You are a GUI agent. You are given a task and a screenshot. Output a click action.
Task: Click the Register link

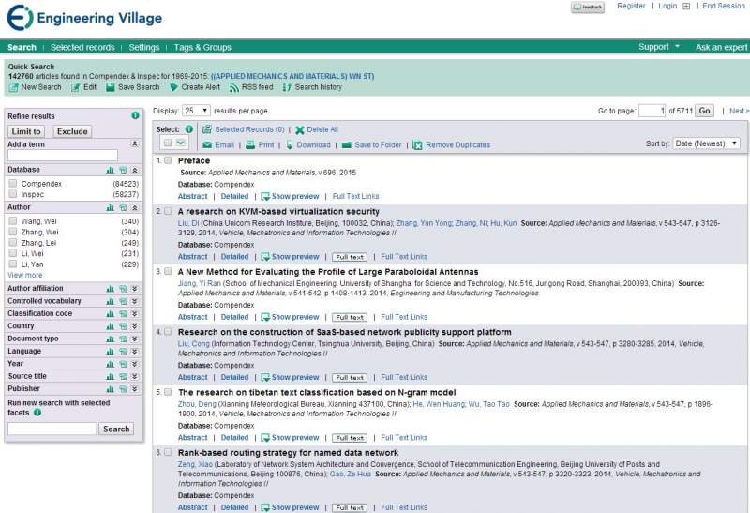pos(631,6)
